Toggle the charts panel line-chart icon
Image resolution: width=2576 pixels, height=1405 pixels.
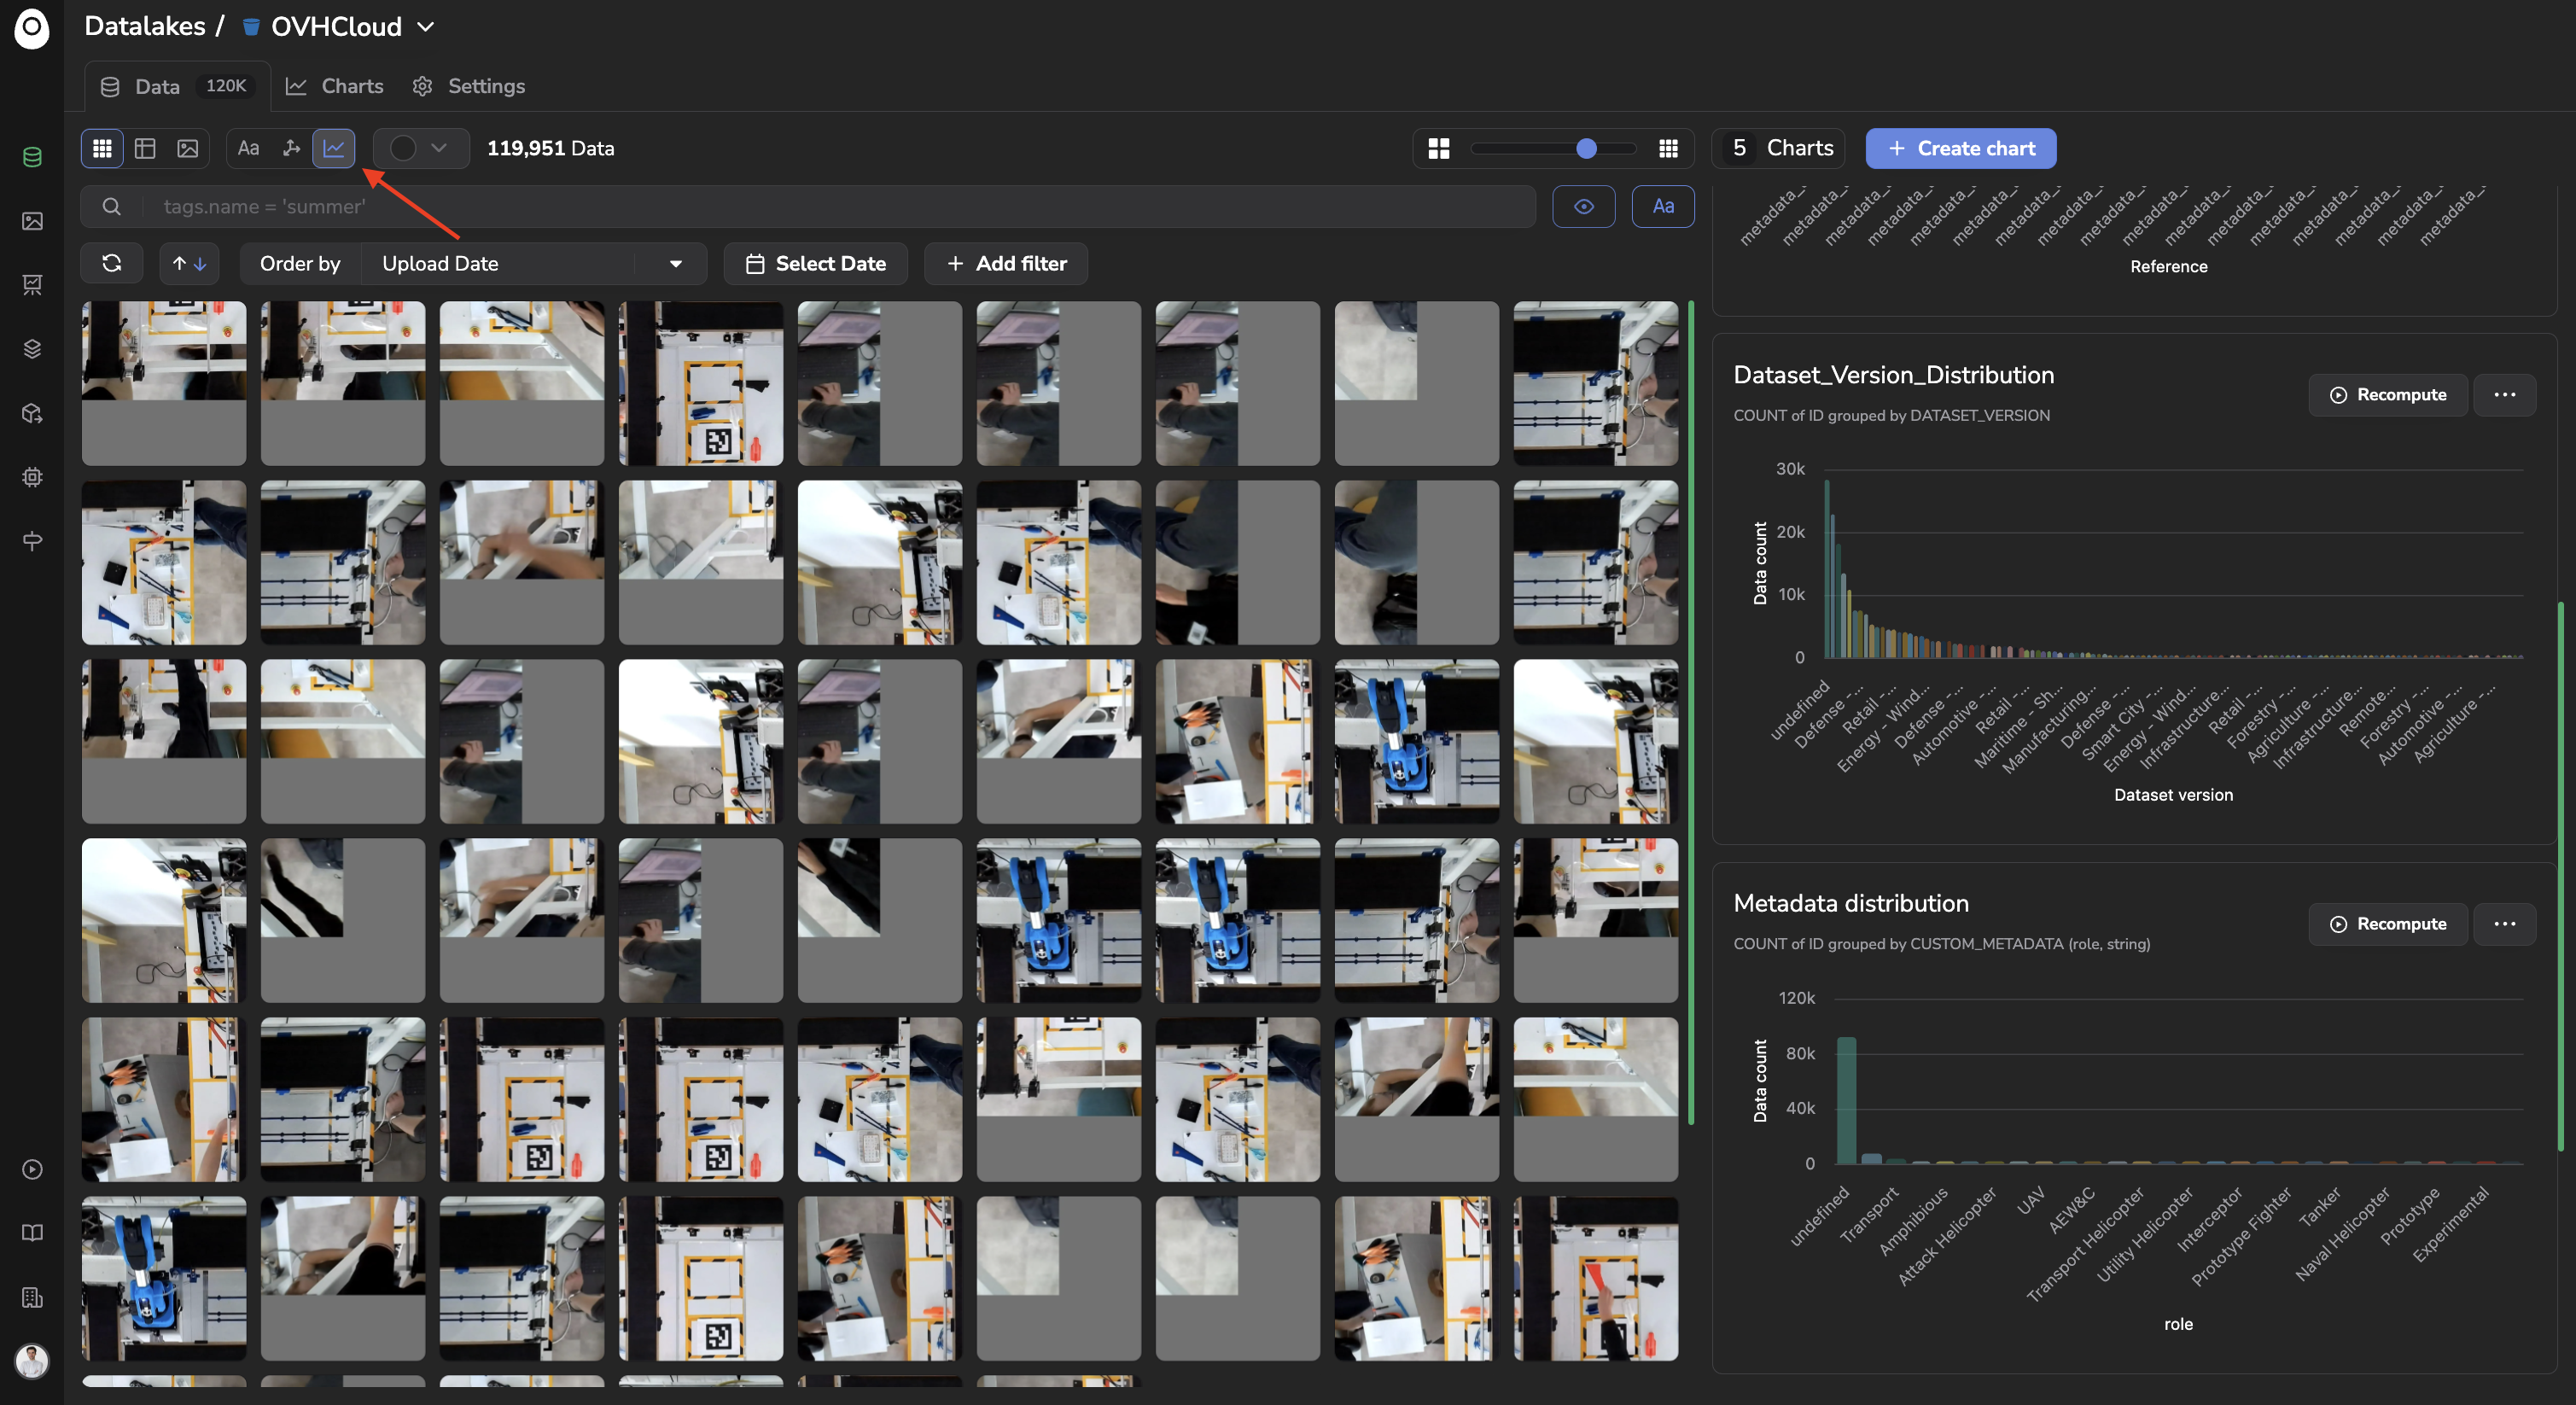(334, 148)
